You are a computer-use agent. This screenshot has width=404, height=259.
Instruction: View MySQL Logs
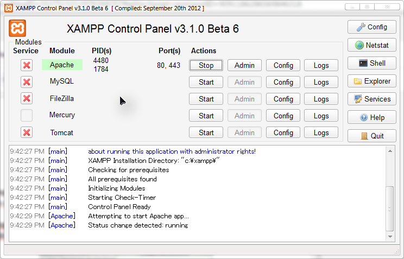point(321,82)
